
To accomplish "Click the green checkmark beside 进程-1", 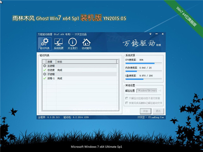I will pos(44,78).
